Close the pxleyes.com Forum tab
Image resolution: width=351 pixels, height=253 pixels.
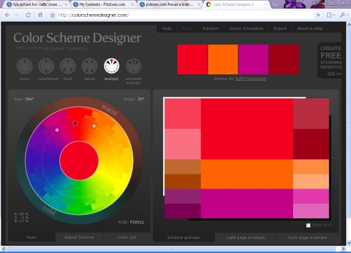point(199,4)
